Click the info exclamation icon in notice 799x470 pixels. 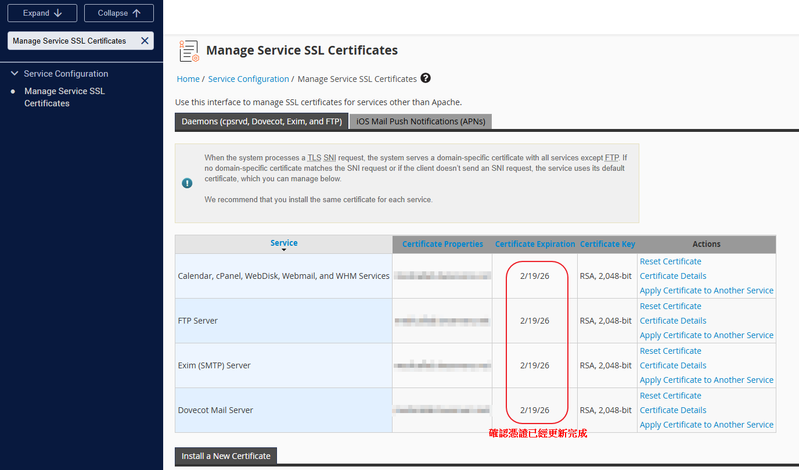pyautogui.click(x=187, y=183)
